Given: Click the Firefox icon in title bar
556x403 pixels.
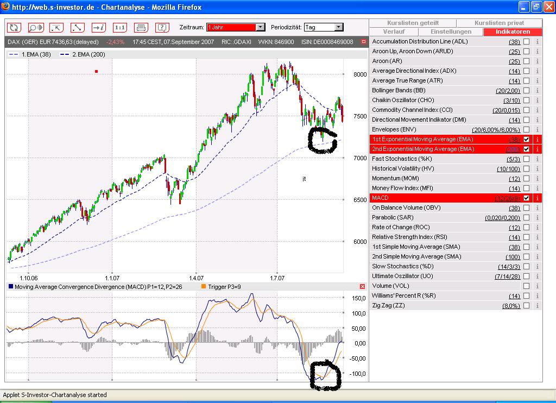Looking at the screenshot, I should [5, 7].
